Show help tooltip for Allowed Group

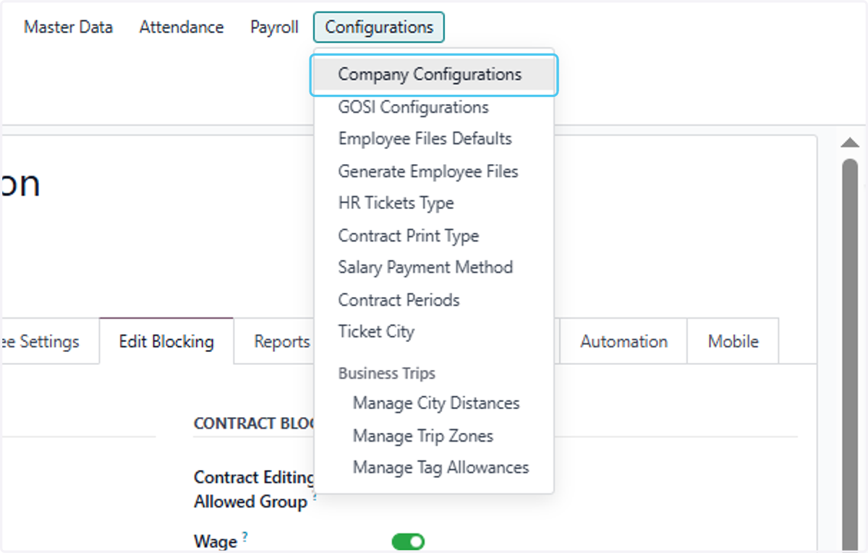point(315,497)
